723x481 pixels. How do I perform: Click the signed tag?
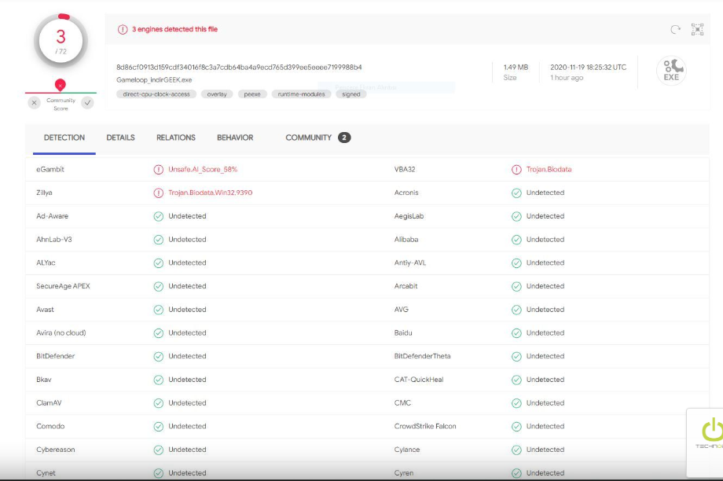click(x=351, y=94)
